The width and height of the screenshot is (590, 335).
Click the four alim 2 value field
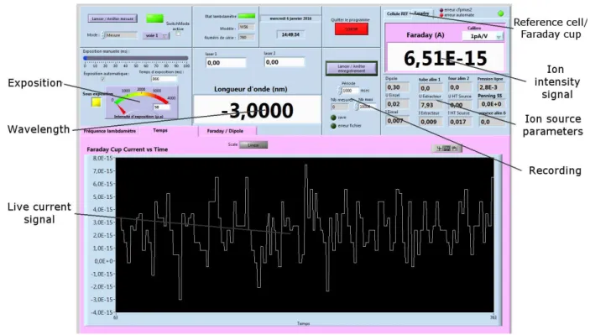[459, 87]
